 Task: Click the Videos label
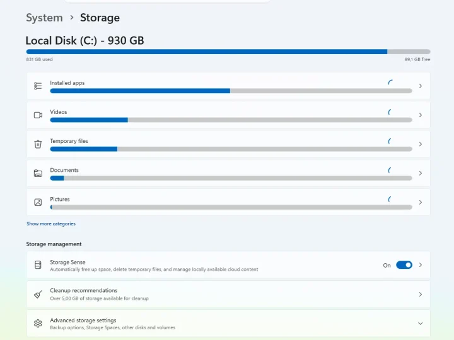(x=58, y=112)
